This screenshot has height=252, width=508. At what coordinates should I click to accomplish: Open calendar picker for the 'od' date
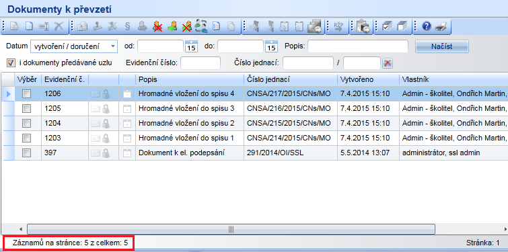[x=191, y=46]
